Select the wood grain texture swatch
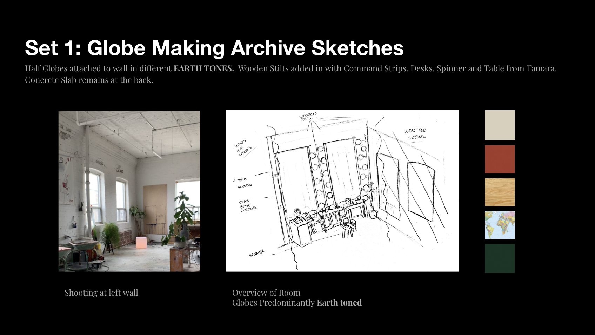The height and width of the screenshot is (335, 595). pyautogui.click(x=500, y=192)
